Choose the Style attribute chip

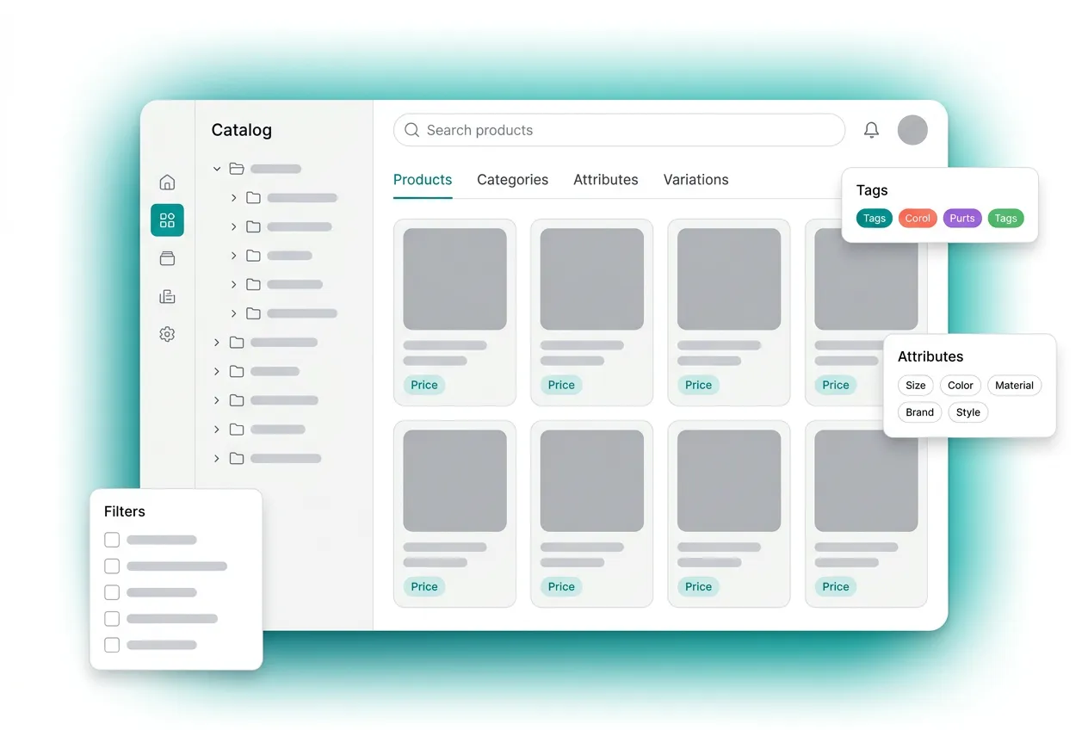968,412
